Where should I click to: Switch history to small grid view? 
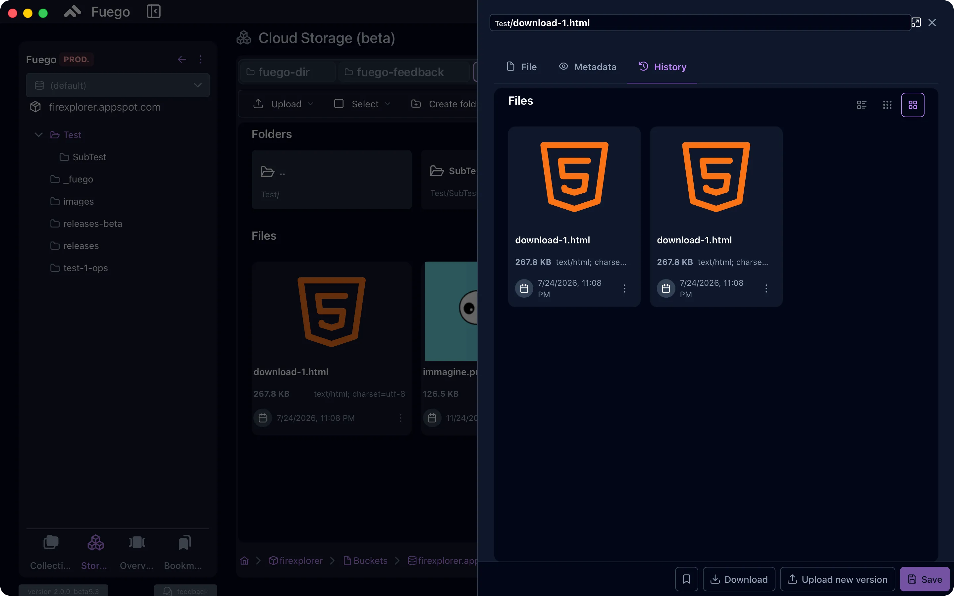coord(887,105)
